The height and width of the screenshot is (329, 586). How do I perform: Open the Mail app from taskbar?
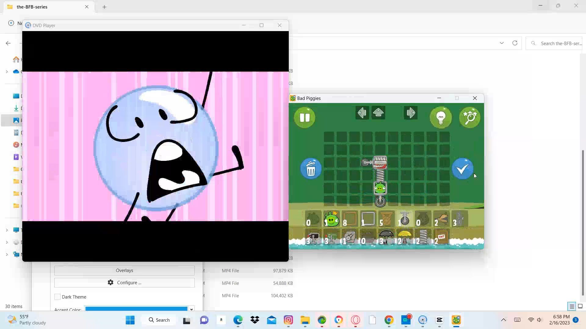click(271, 320)
